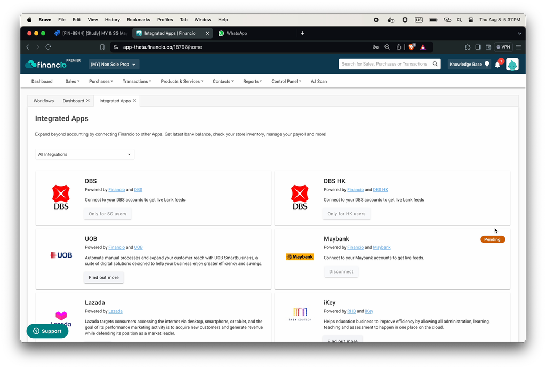Open the DBS HK link
The image size is (546, 369).
[x=380, y=190]
